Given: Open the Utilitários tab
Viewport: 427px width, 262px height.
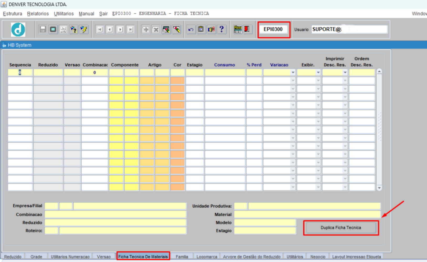Looking at the screenshot, I should pos(295,256).
